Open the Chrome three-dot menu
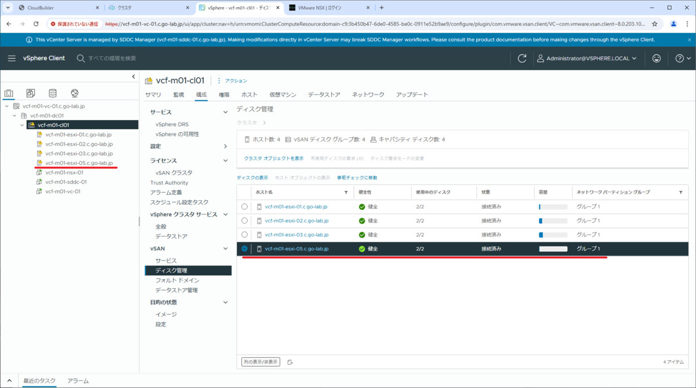 point(687,24)
